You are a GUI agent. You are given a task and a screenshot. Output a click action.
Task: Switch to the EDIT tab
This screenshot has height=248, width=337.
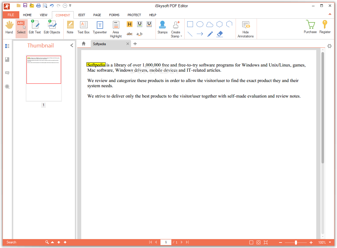(x=82, y=15)
